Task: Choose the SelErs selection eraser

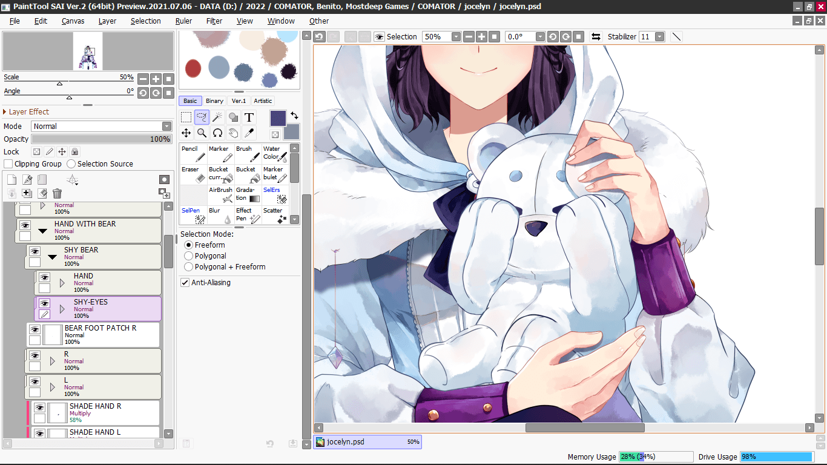Action: pyautogui.click(x=275, y=195)
